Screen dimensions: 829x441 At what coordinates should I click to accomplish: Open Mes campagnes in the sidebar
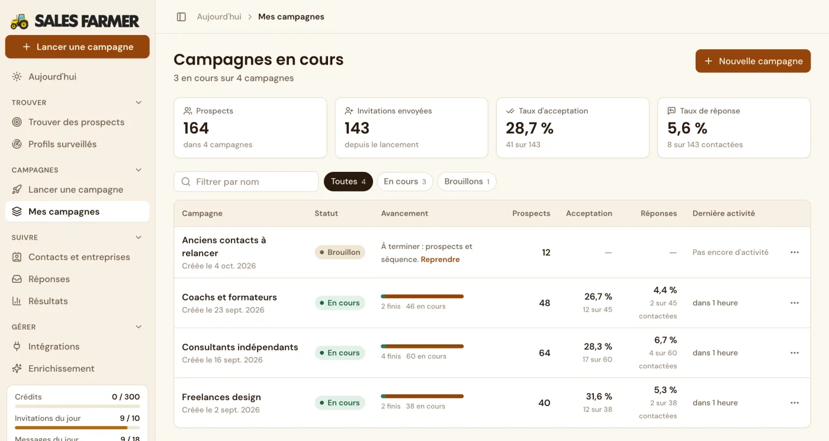pos(77,212)
